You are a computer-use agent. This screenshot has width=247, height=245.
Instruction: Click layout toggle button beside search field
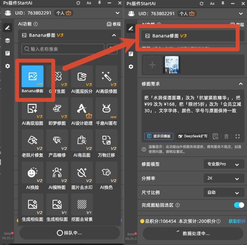112,49
